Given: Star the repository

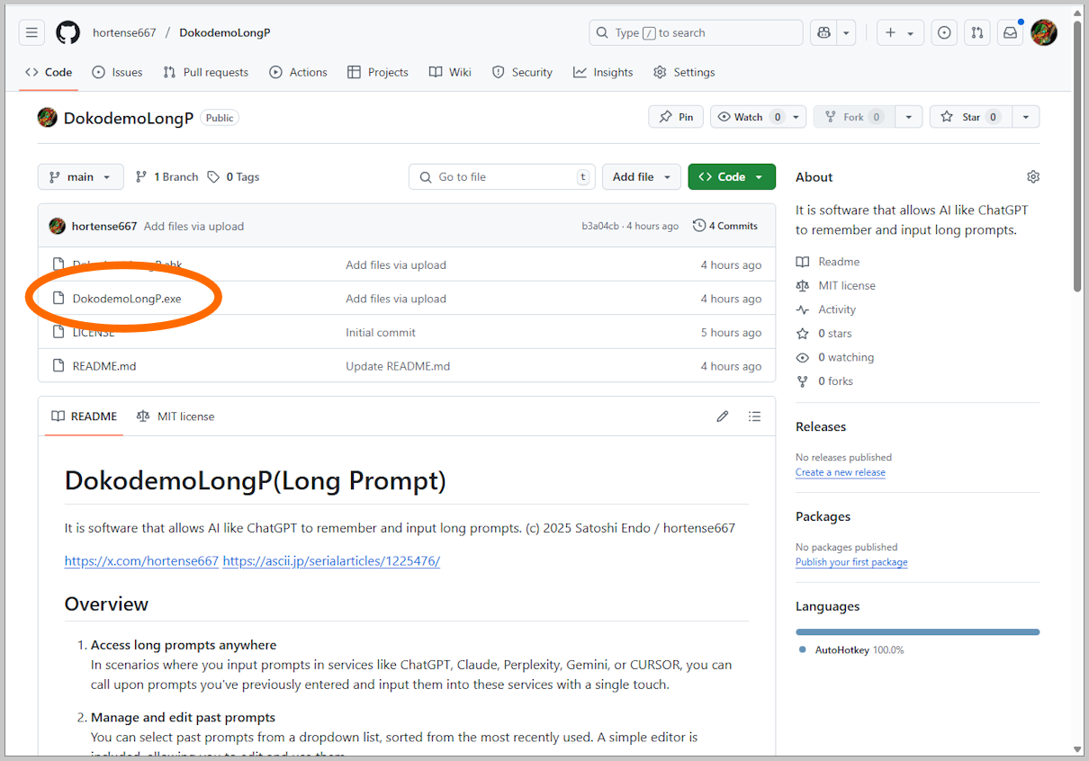Looking at the screenshot, I should click(x=970, y=117).
